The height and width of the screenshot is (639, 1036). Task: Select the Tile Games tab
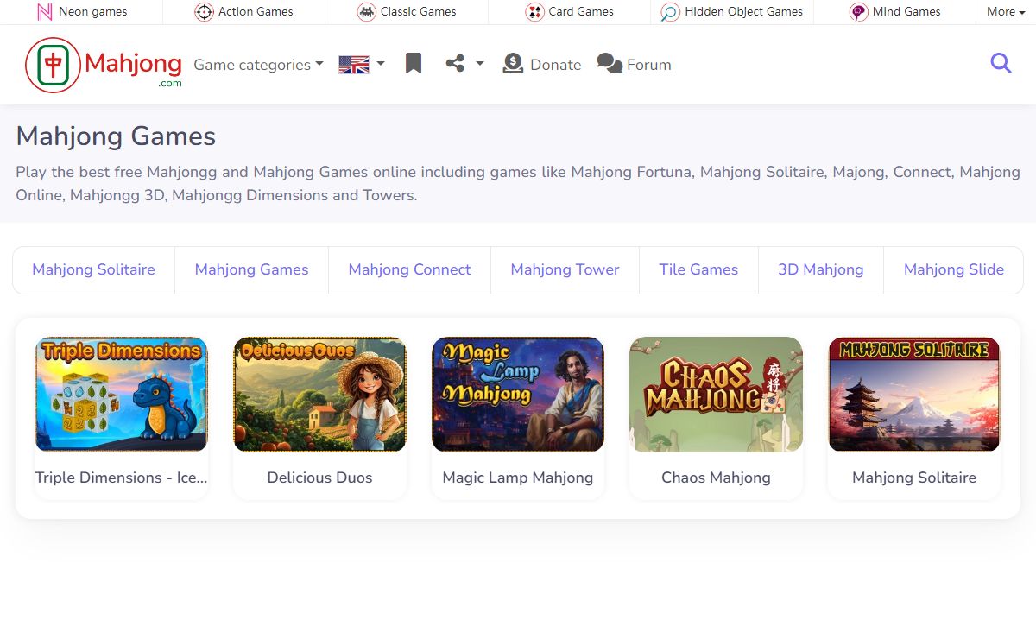pos(698,269)
